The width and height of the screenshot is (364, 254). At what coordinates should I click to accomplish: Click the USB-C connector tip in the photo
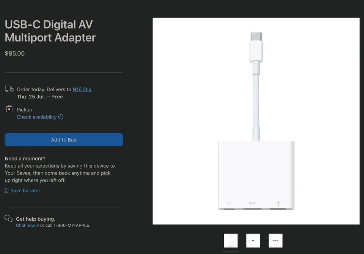256,37
